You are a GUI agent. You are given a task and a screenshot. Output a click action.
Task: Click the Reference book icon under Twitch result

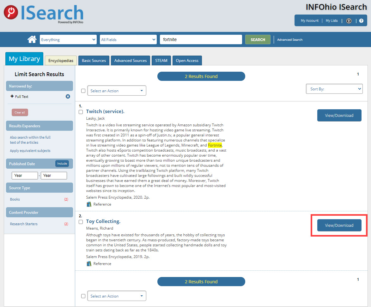point(89,204)
